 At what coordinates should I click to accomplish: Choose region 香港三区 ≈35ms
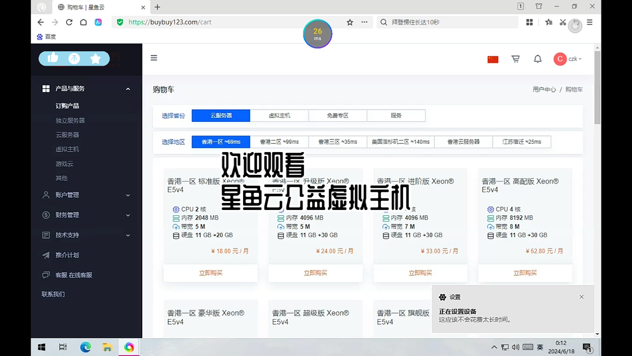(338, 142)
